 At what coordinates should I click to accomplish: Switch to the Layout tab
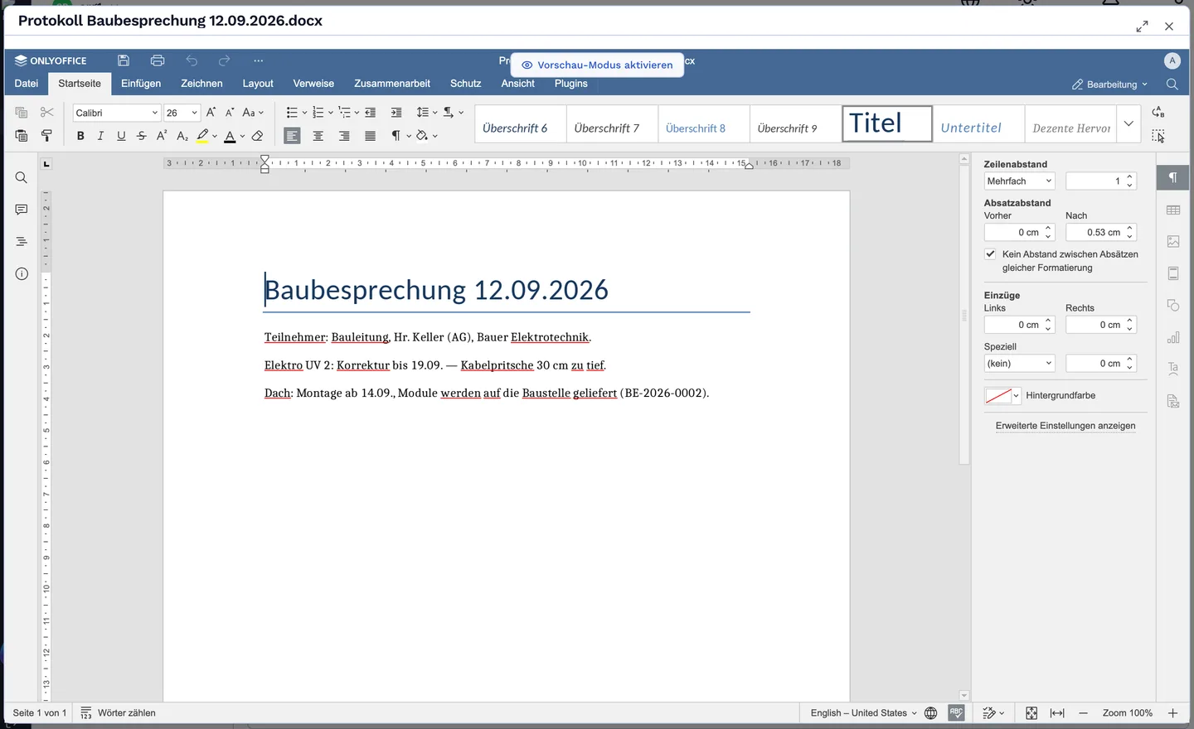point(258,84)
